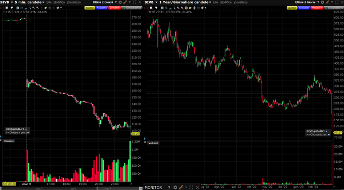The image size is (344, 190).
Task: Click the Volume label in the 1 Year chart
Action: pos(153,143)
